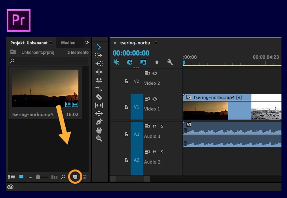The width and height of the screenshot is (287, 198).
Task: Select the Slide tool
Action: click(99, 114)
